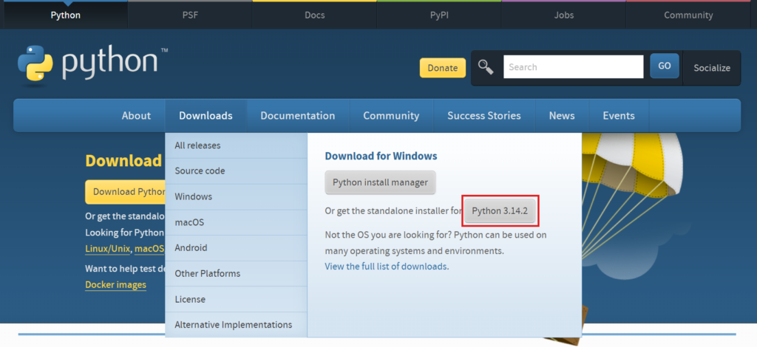757x347 pixels.
Task: Switch to the PSF top tab
Action: (x=189, y=15)
